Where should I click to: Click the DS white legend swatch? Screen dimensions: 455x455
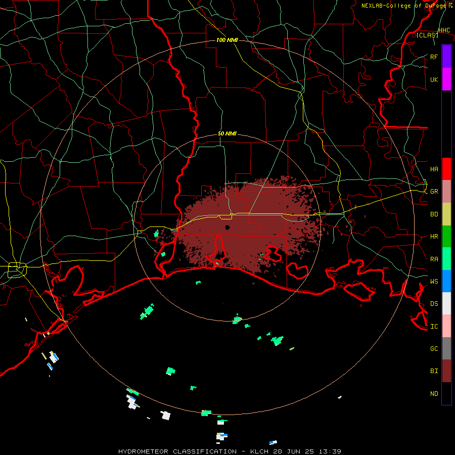pyautogui.click(x=446, y=303)
